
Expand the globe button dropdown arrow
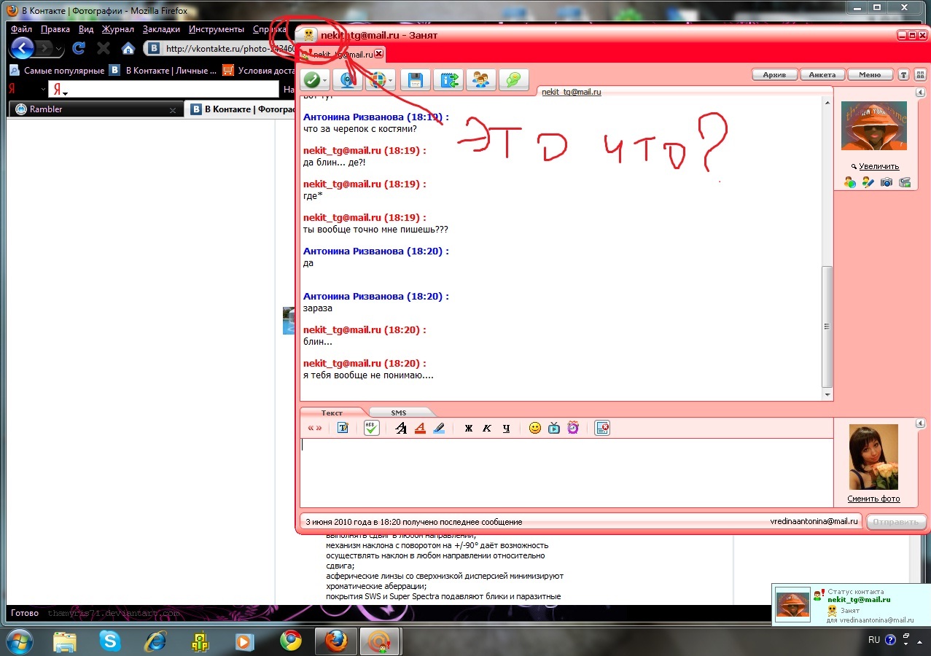[391, 80]
